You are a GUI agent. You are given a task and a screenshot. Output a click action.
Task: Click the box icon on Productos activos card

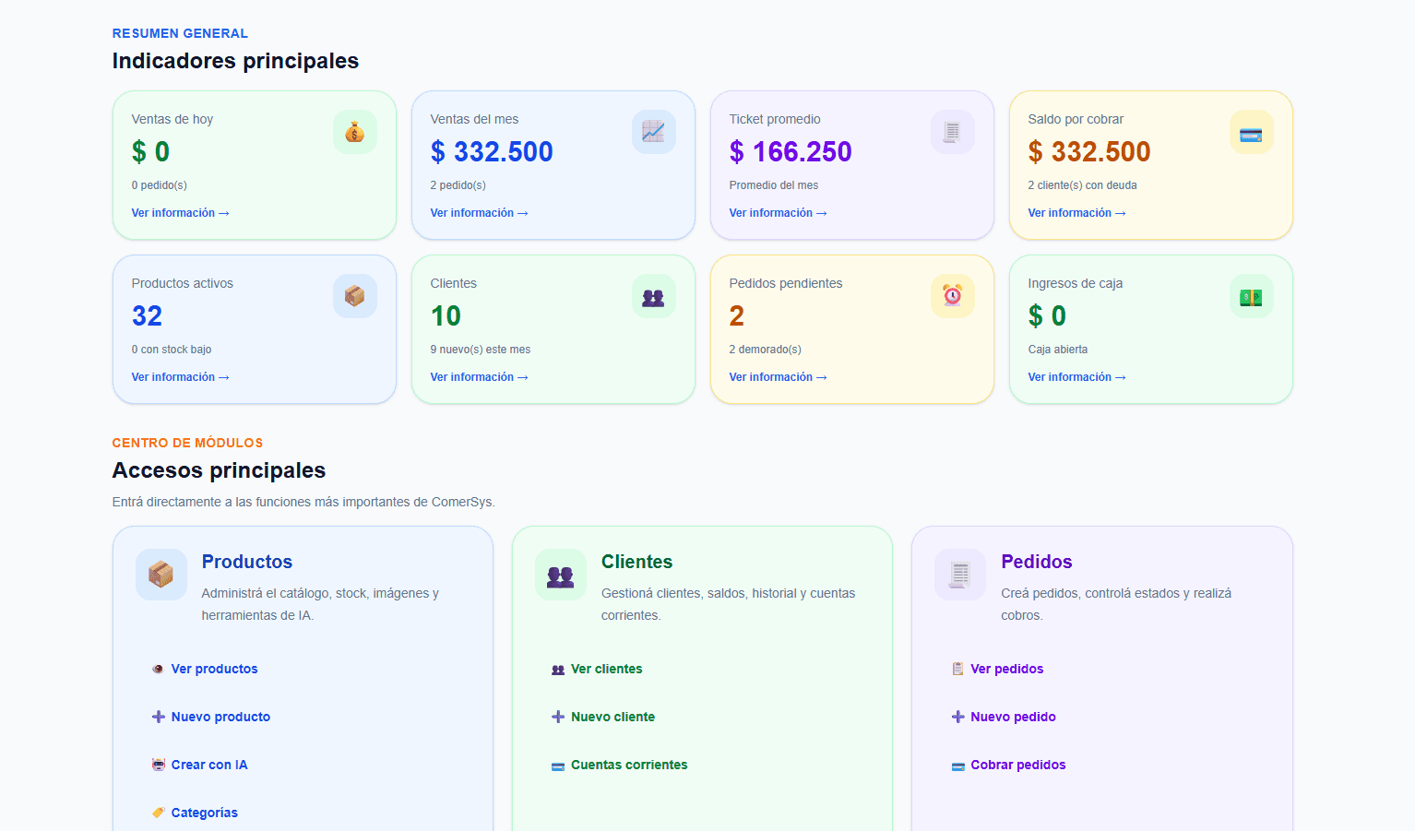point(355,296)
